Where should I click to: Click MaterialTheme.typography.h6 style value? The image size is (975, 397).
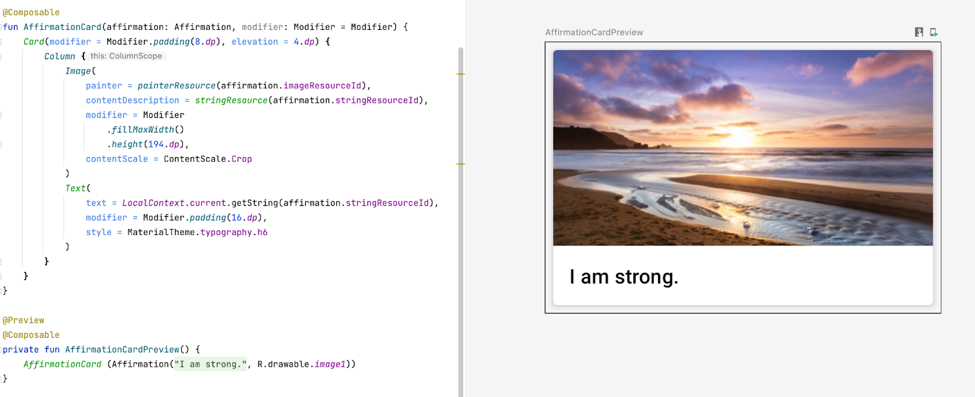point(197,232)
